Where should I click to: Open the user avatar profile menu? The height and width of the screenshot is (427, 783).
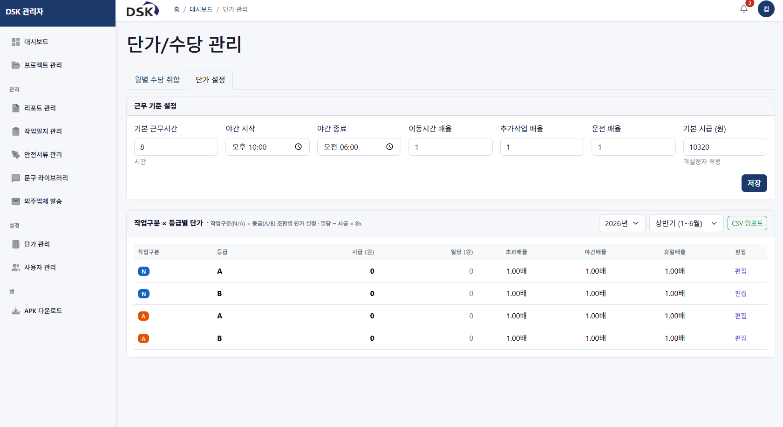(x=766, y=9)
